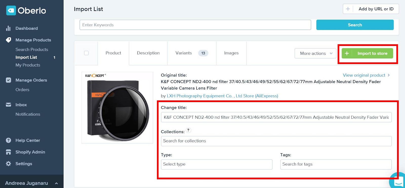Click the K&F CONCEPT original title text
Viewport: 405px width, 188px height.
(x=271, y=85)
